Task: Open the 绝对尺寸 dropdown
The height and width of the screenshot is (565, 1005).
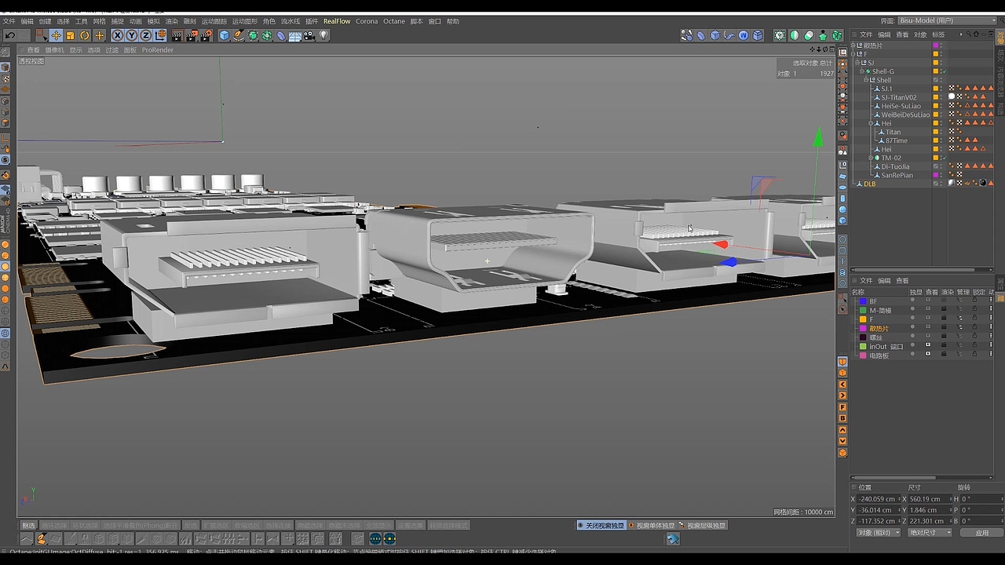Action: pos(930,532)
